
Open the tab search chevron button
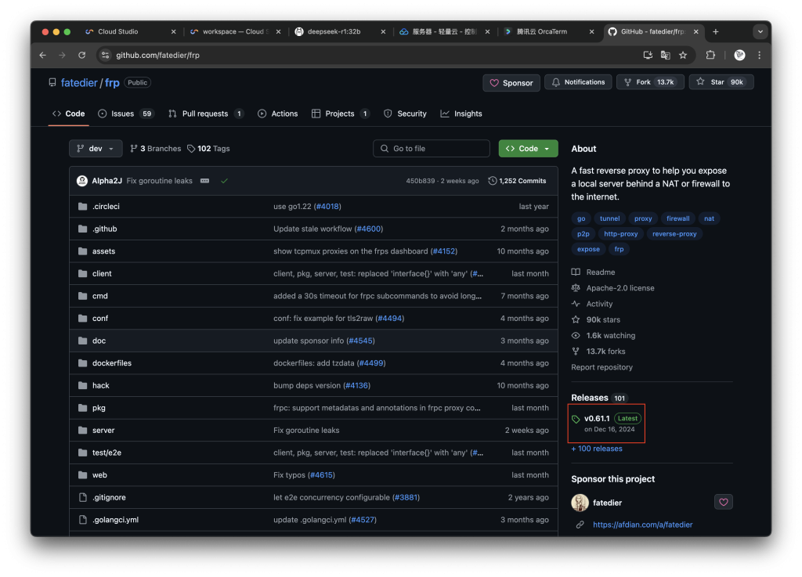point(760,31)
